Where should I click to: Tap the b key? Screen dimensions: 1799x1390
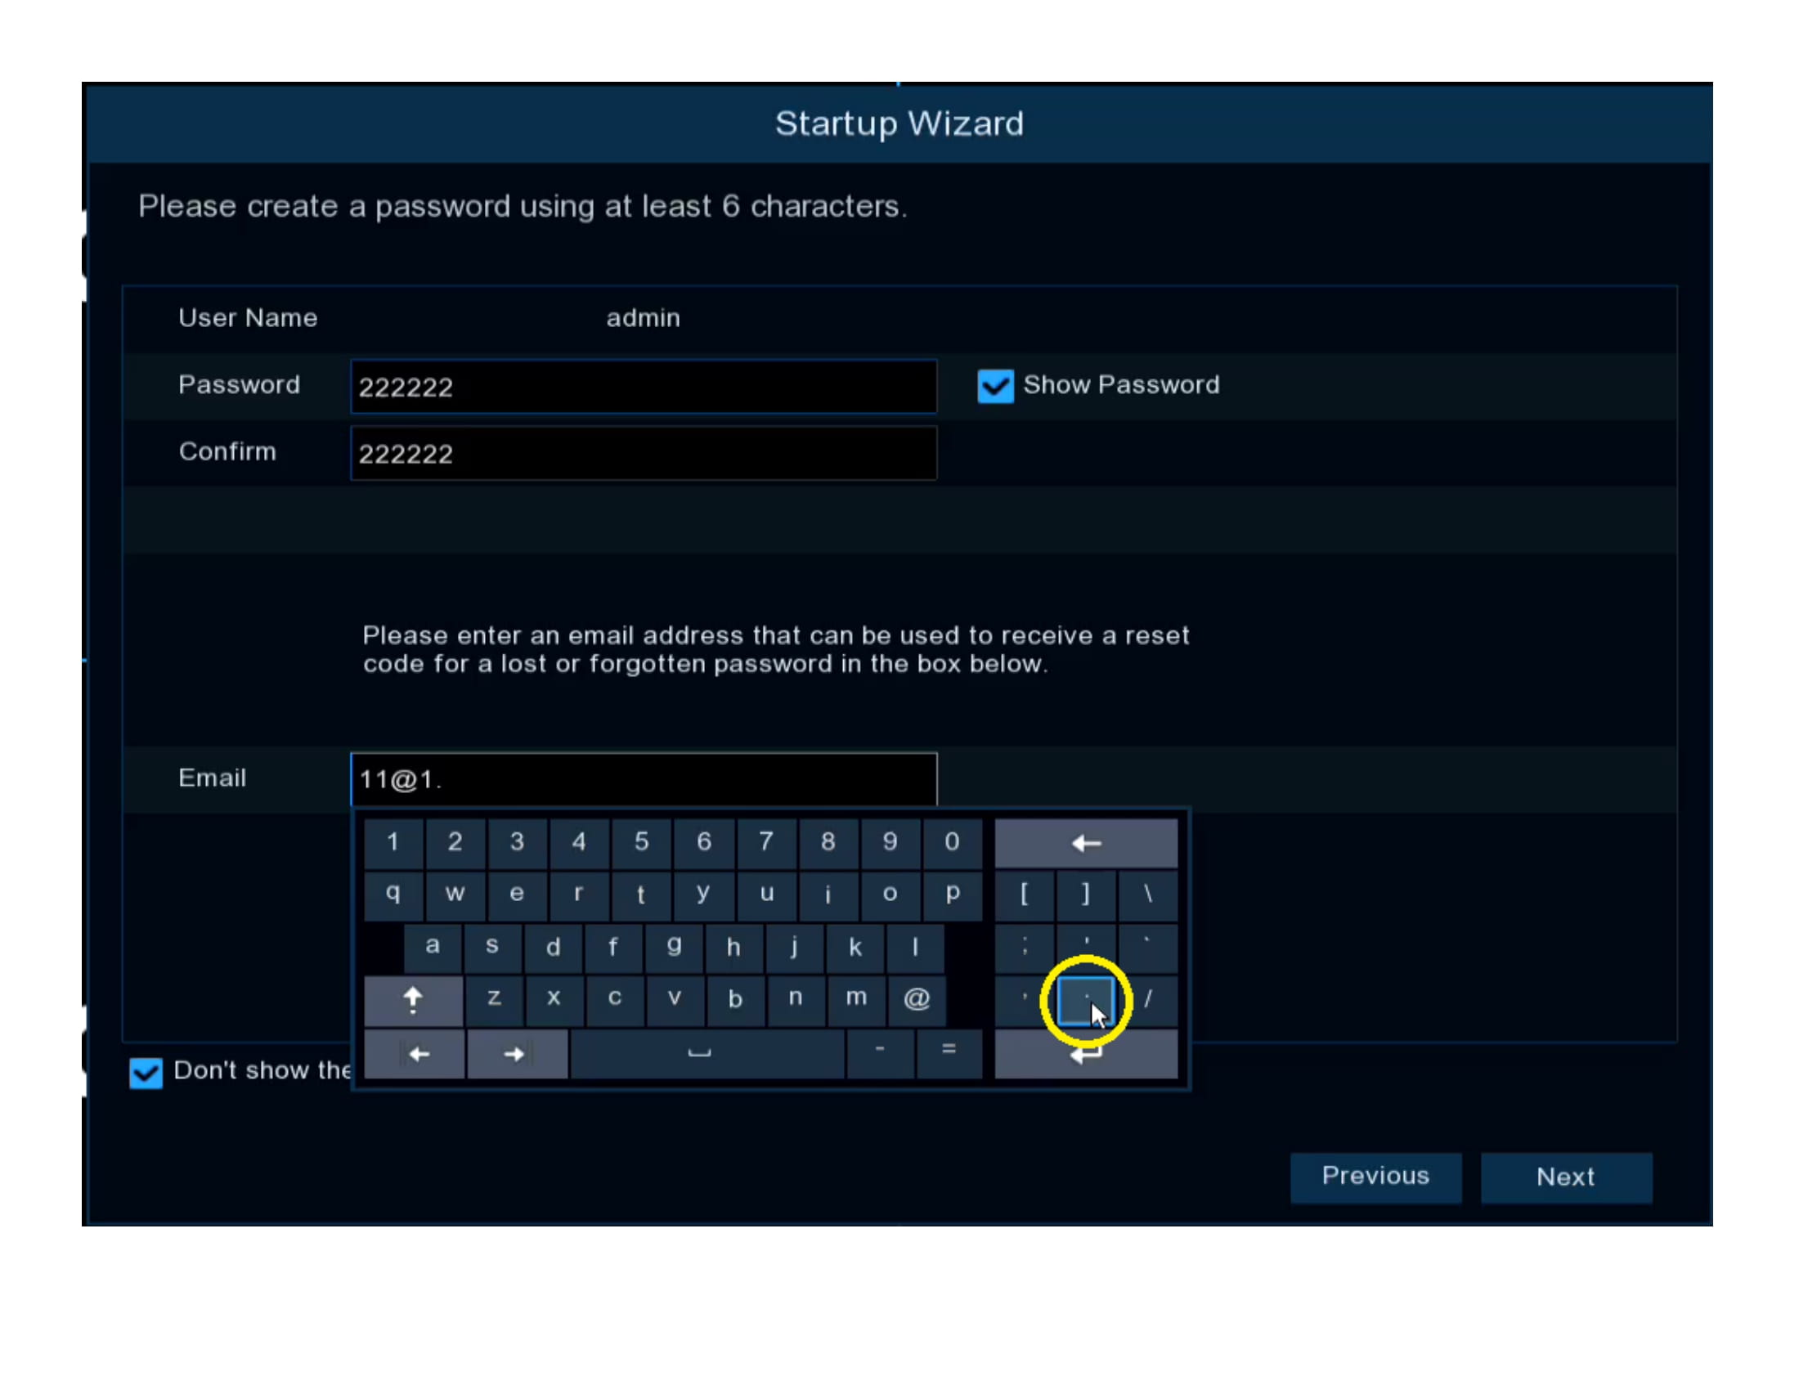[735, 1000]
